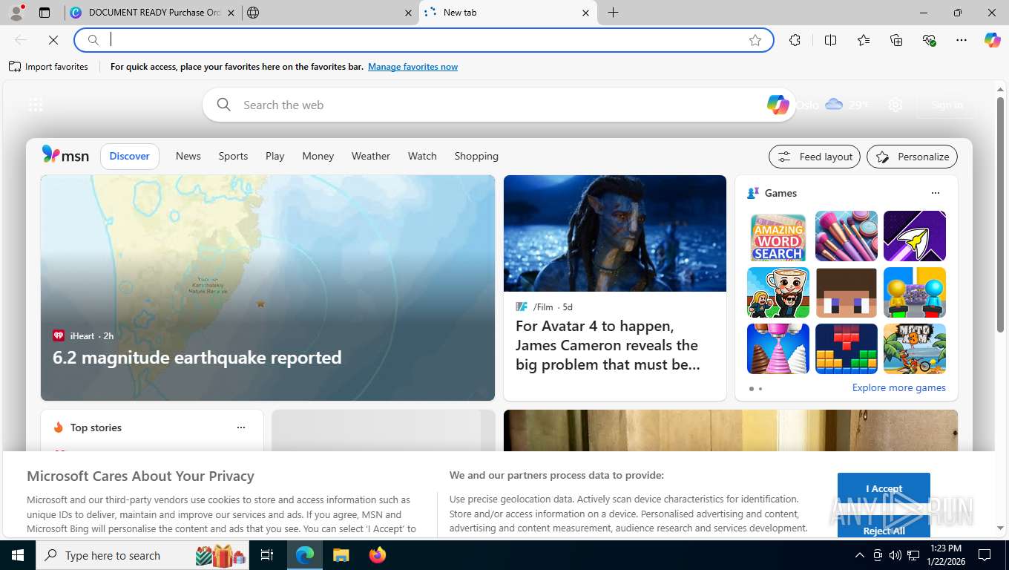Screen dimensions: 1009x570
Task: Select the Discover tab
Action: 130,156
